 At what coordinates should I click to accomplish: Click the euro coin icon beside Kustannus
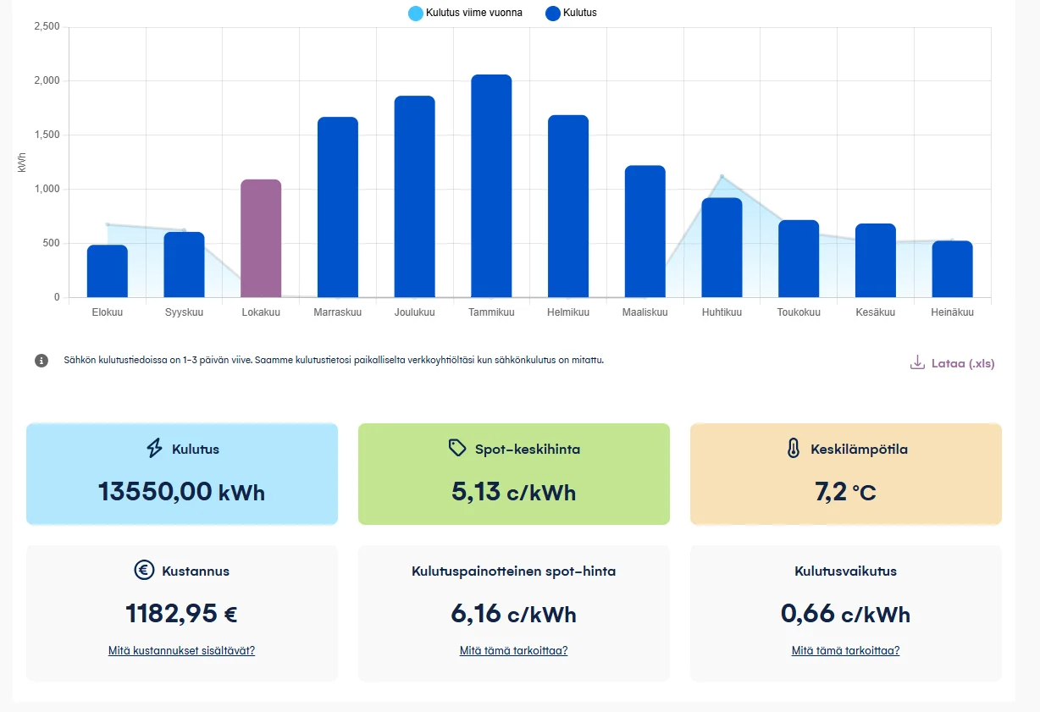pos(144,571)
